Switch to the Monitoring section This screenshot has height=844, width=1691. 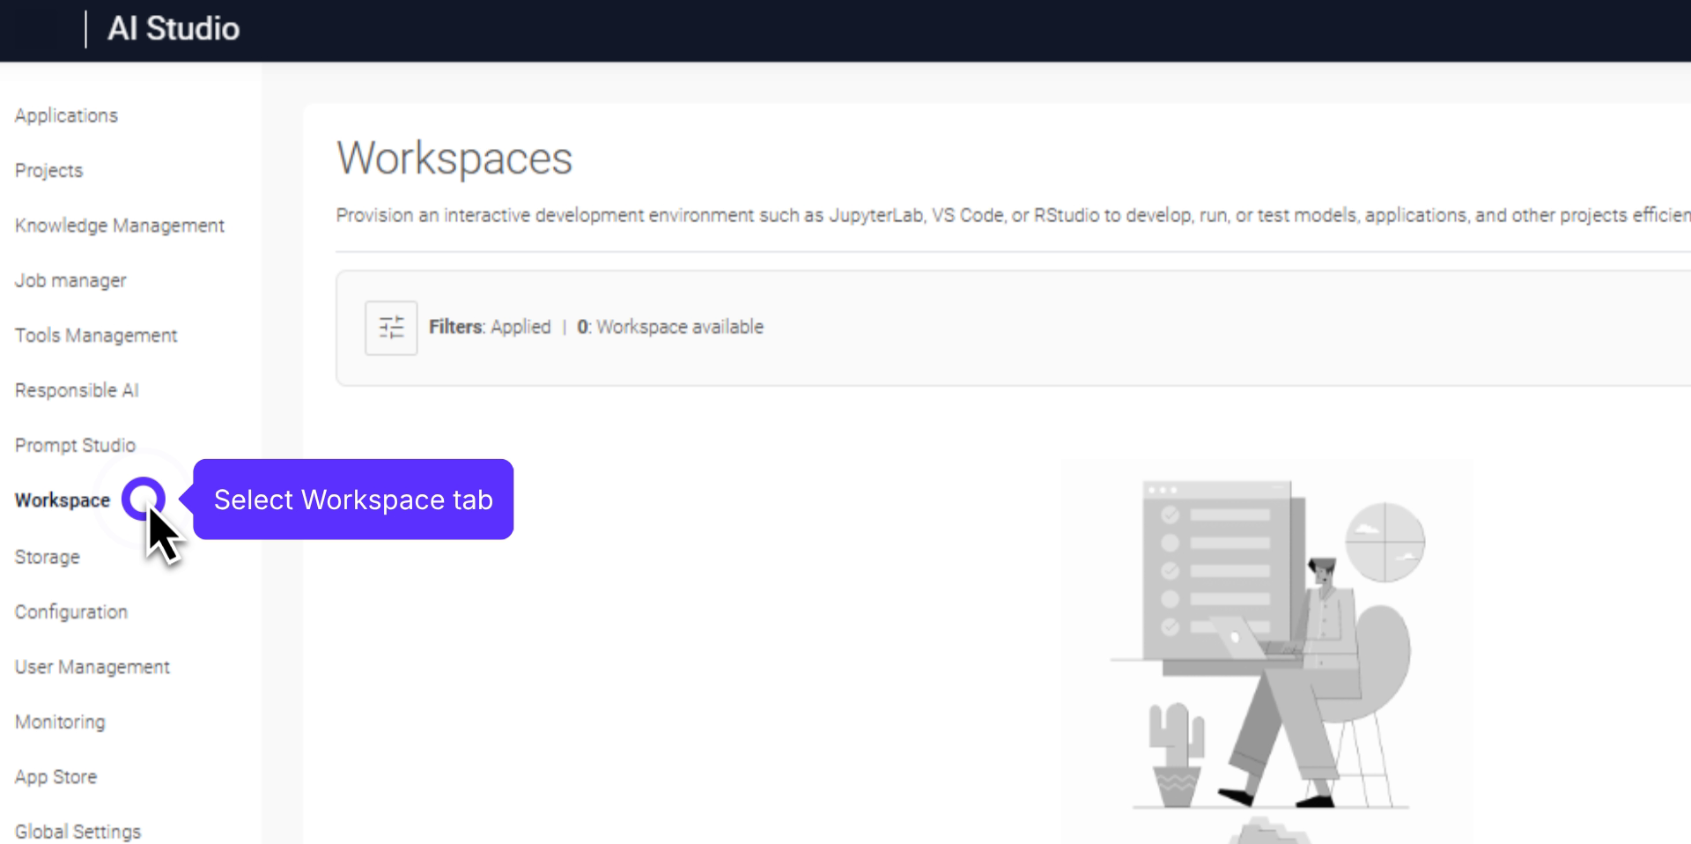pos(60,722)
